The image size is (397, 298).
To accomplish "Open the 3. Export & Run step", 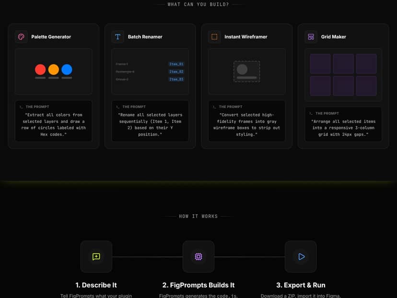I will tap(301, 285).
